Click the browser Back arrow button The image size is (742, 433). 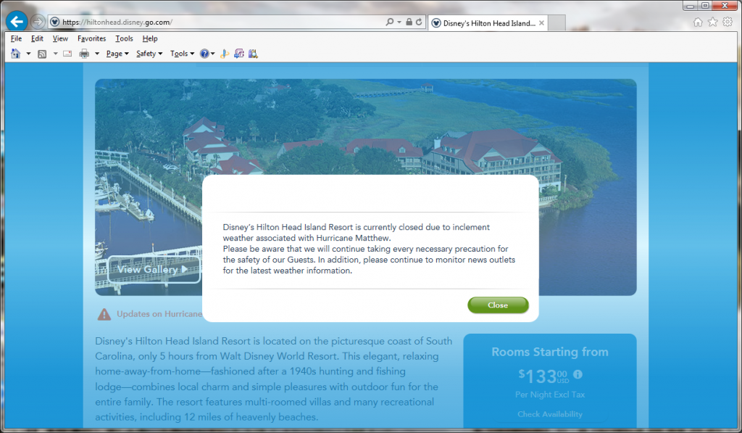pyautogui.click(x=16, y=22)
